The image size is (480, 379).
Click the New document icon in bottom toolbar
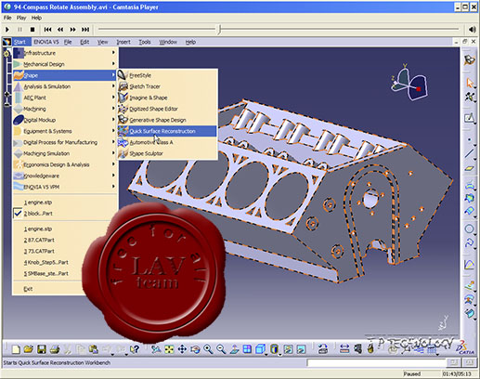(16, 349)
